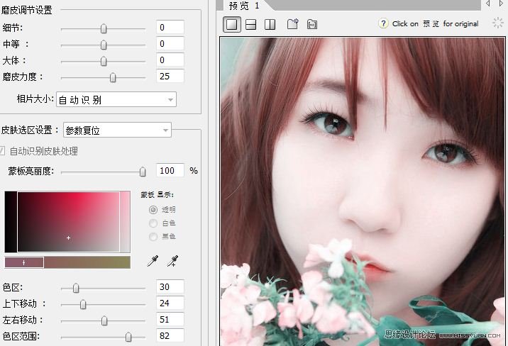Screen dimensions: 508x346
Task: Click the 左右移动 slider handle
Action: (104, 320)
